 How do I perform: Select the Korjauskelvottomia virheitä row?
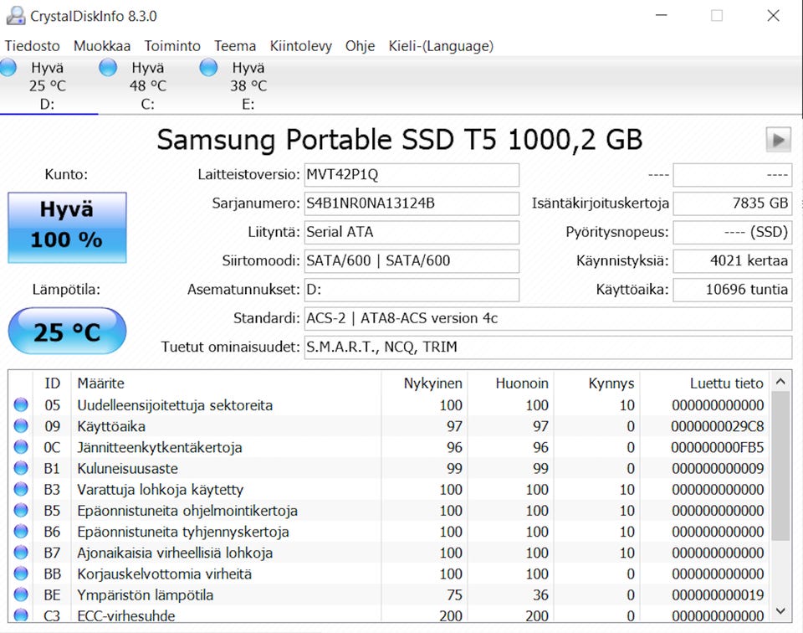click(389, 574)
